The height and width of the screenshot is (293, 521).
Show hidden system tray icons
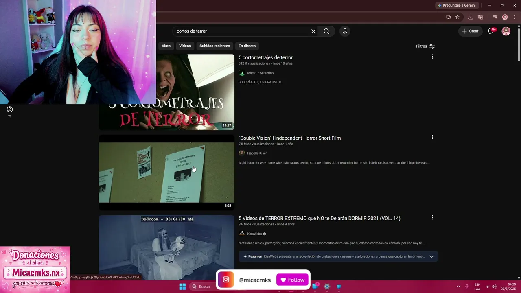(458, 286)
